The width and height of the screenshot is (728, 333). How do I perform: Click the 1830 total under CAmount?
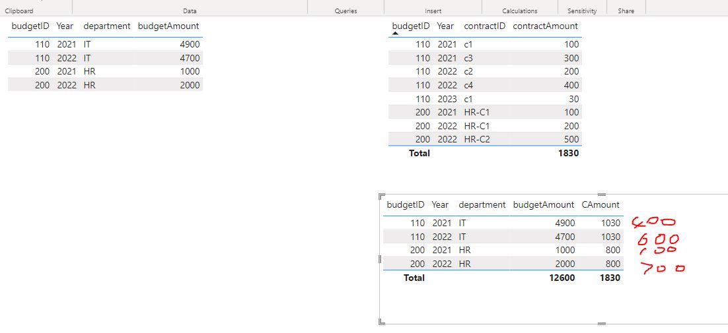(x=610, y=278)
